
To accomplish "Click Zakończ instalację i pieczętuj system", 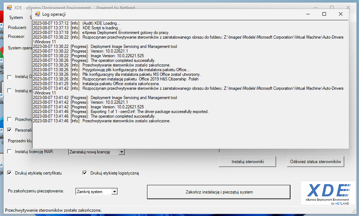I will 219,192.
